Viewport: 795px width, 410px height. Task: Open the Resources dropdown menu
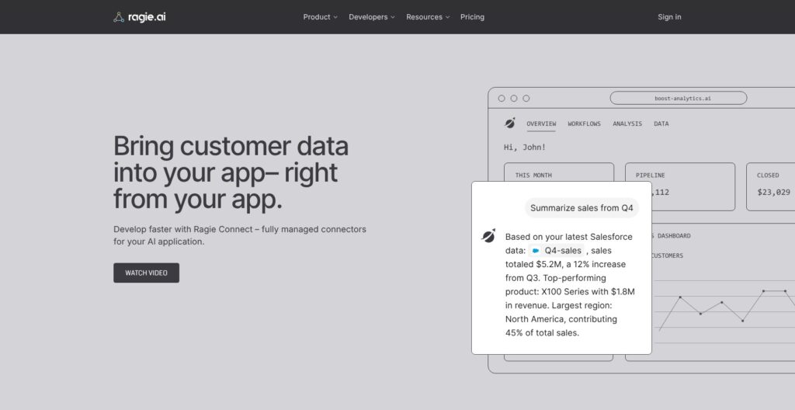(x=428, y=17)
